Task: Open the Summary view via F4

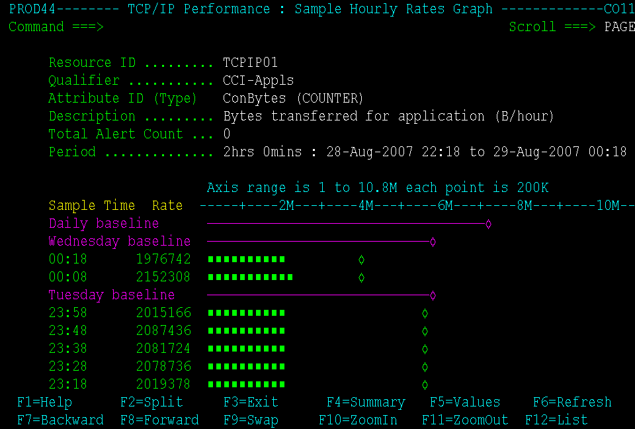Action: click(x=365, y=402)
